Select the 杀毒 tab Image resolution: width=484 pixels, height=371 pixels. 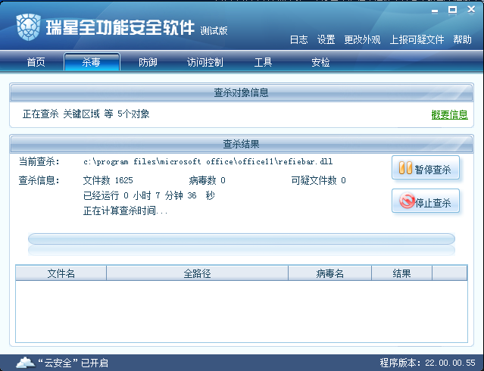(92, 62)
